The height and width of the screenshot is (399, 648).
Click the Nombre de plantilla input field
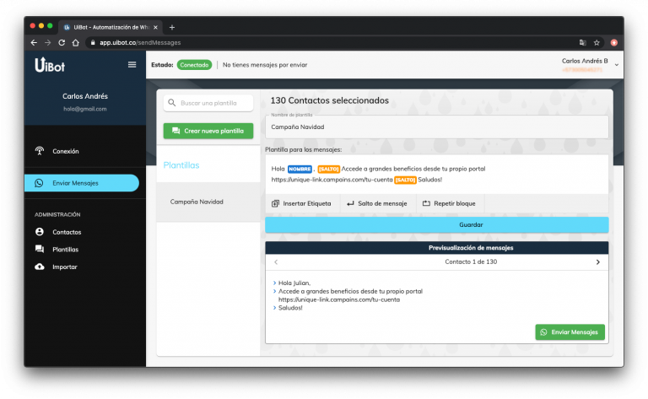[436, 127]
